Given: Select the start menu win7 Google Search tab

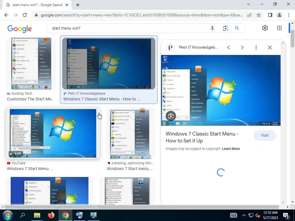Looking at the screenshot, I should [x=37, y=5].
